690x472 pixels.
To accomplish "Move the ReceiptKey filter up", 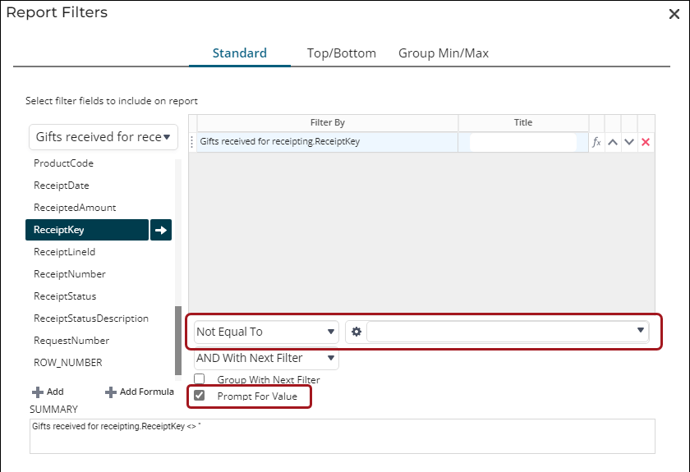I will click(613, 142).
